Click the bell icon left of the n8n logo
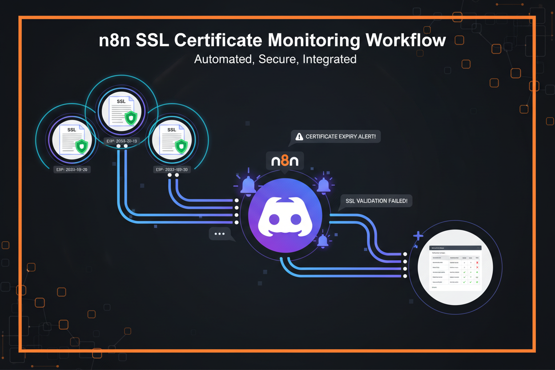This screenshot has height=370, width=555. (x=248, y=184)
